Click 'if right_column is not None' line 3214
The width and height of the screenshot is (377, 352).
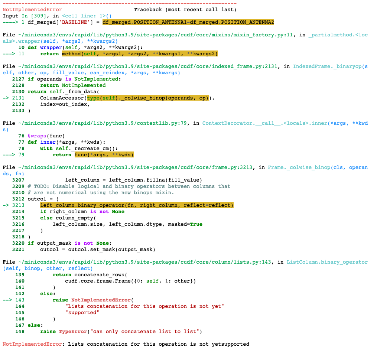point(82,212)
